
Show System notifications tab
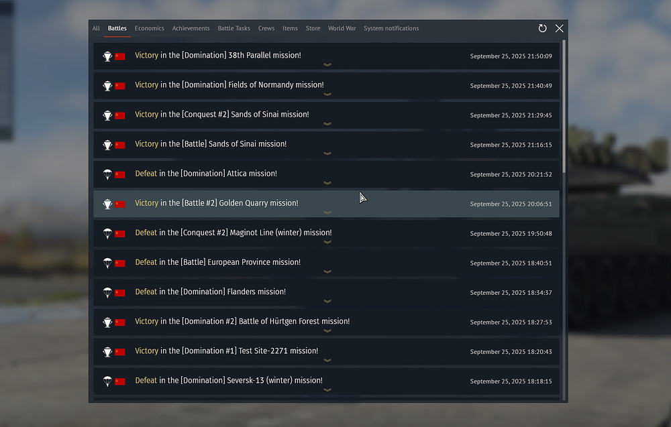coord(391,28)
